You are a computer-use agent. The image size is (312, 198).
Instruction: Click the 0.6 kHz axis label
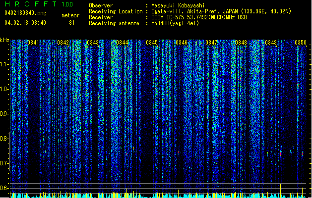4,188
